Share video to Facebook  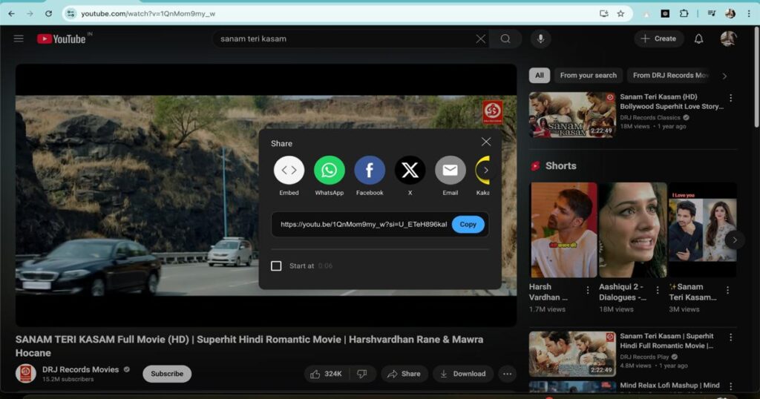pos(370,171)
